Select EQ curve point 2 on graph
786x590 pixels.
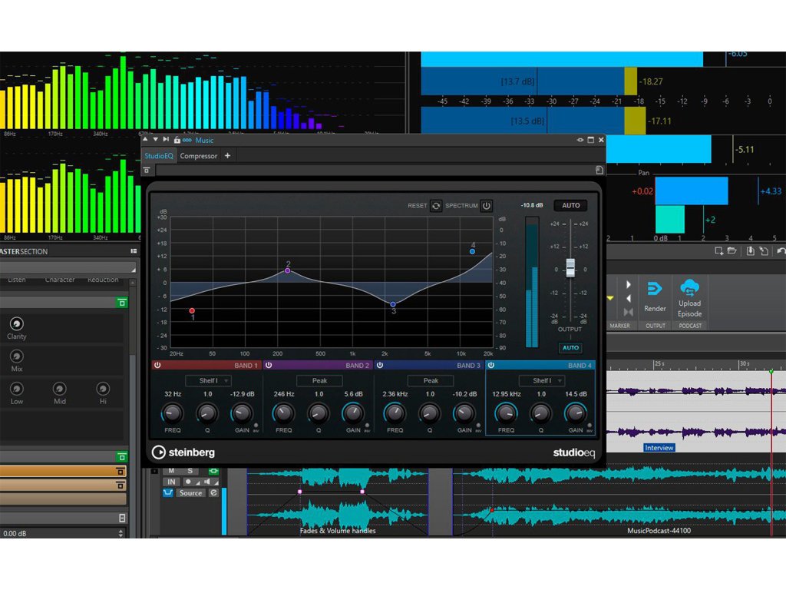(288, 270)
